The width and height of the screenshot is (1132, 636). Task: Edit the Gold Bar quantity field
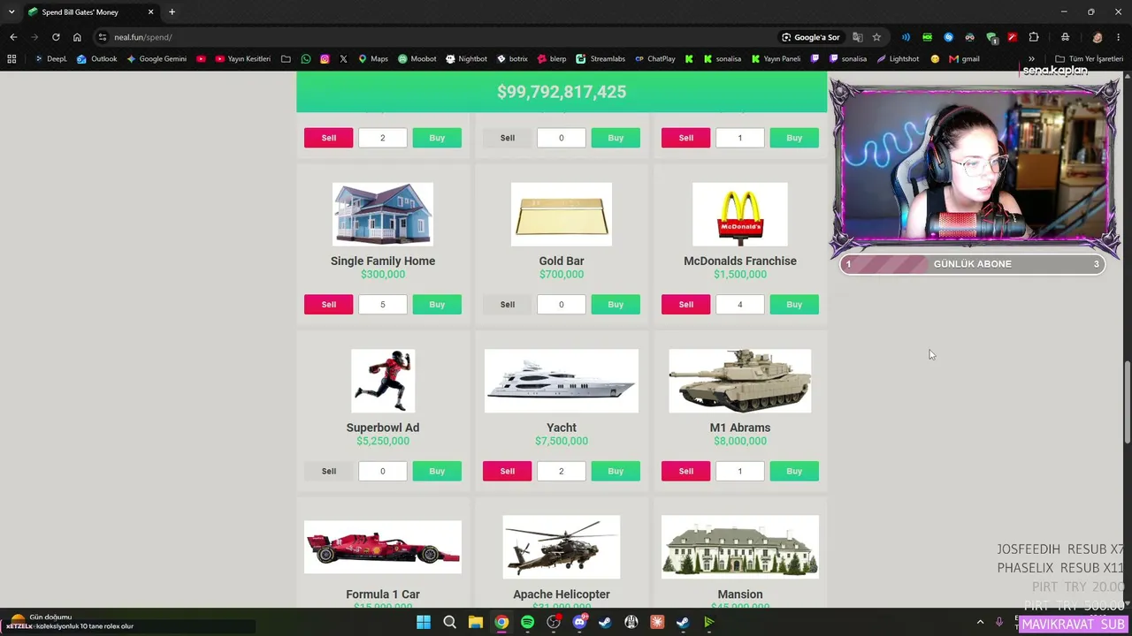pos(562,305)
